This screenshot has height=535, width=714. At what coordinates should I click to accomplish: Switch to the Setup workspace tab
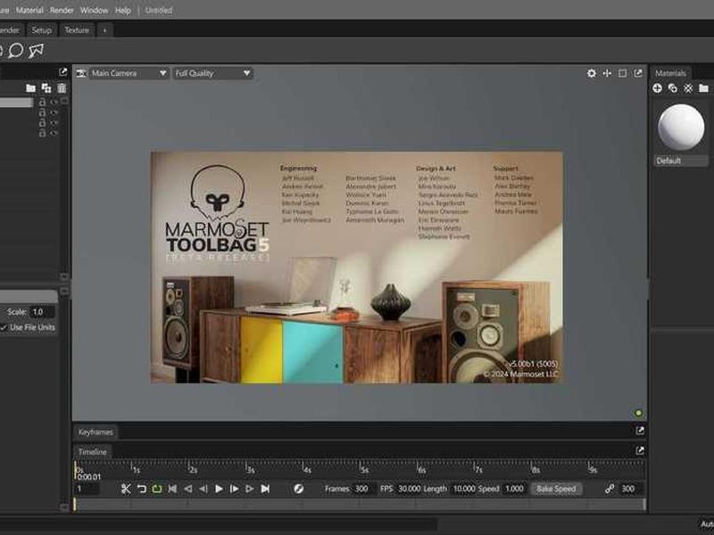pos(41,30)
